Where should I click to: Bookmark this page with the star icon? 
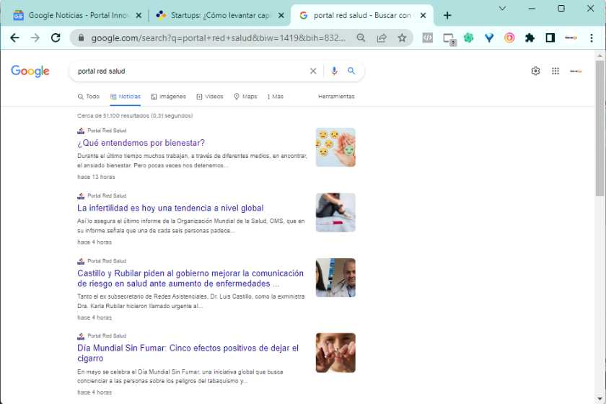[x=402, y=38]
